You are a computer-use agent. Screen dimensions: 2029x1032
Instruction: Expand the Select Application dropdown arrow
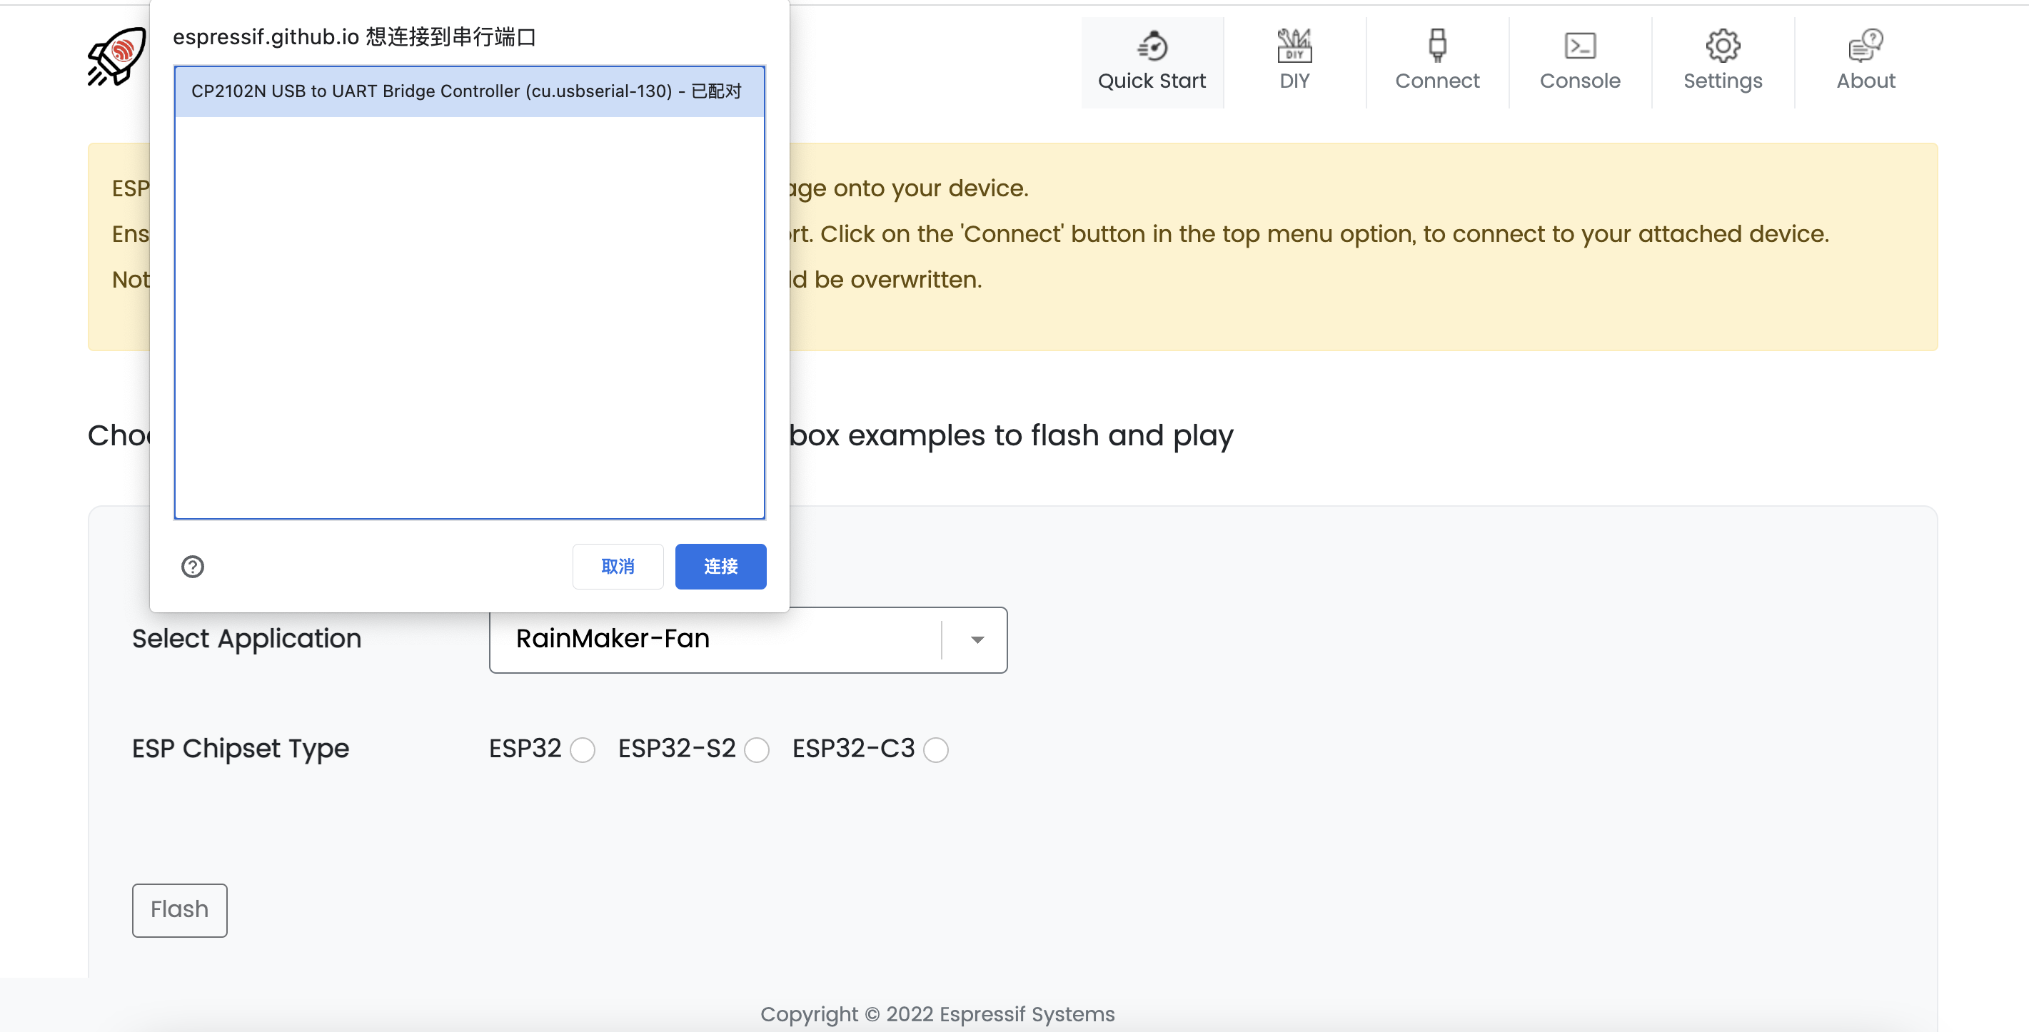click(977, 639)
